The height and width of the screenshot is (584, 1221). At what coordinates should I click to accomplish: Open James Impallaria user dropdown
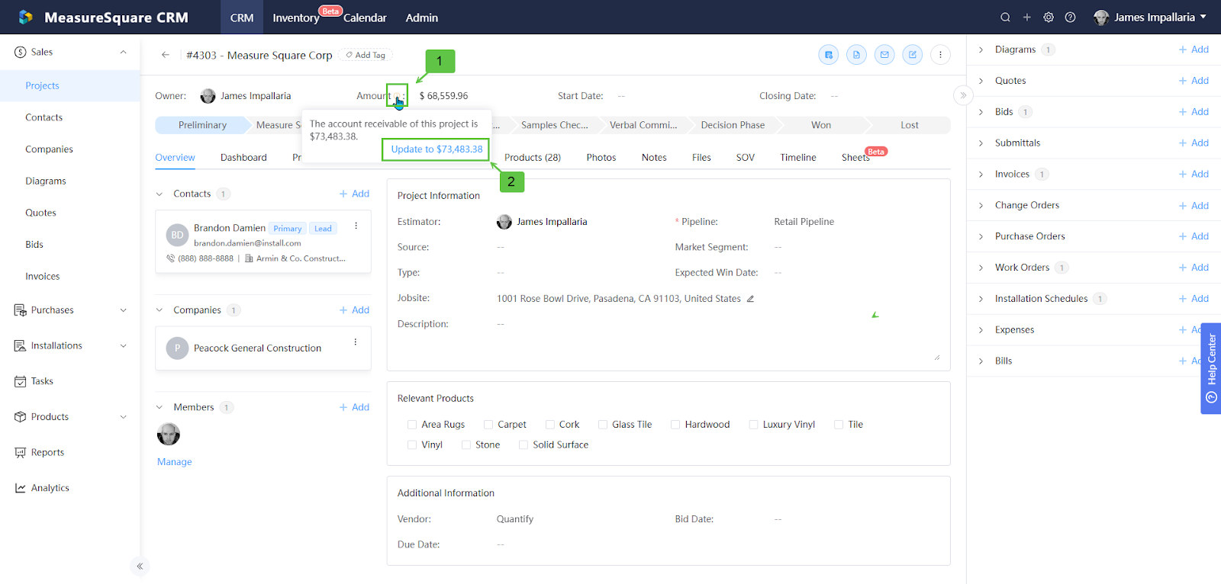coord(1150,18)
